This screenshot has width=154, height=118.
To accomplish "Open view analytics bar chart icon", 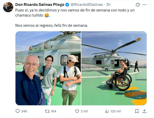I will tap(107, 111).
